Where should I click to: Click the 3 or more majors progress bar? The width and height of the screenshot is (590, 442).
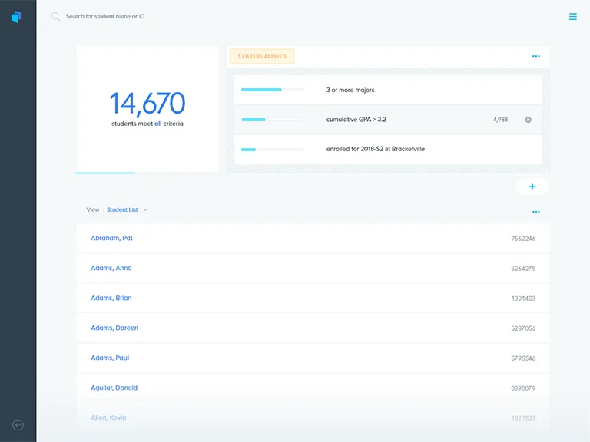click(x=273, y=90)
